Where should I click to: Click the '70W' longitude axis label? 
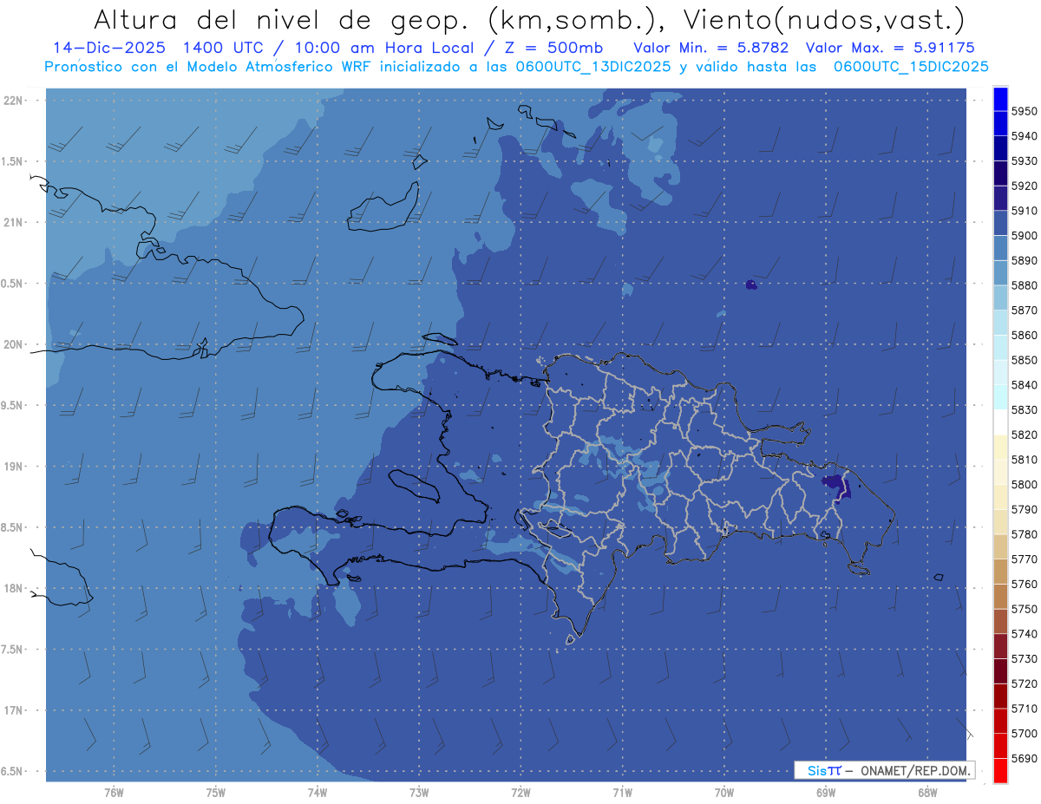[724, 793]
